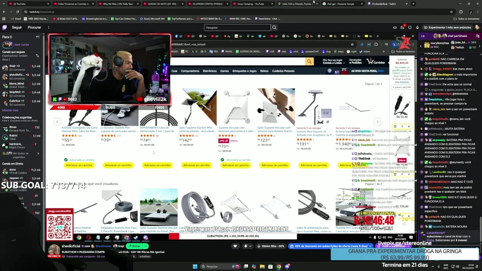
Task: Click the Twitch Pesquisa search field
Action: pos(237,27)
